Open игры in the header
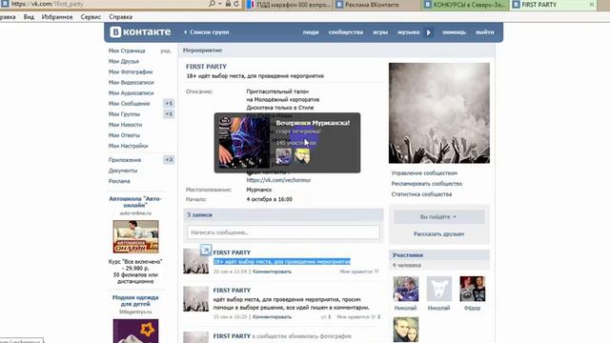Viewport: 610px width, 343px height. [380, 32]
